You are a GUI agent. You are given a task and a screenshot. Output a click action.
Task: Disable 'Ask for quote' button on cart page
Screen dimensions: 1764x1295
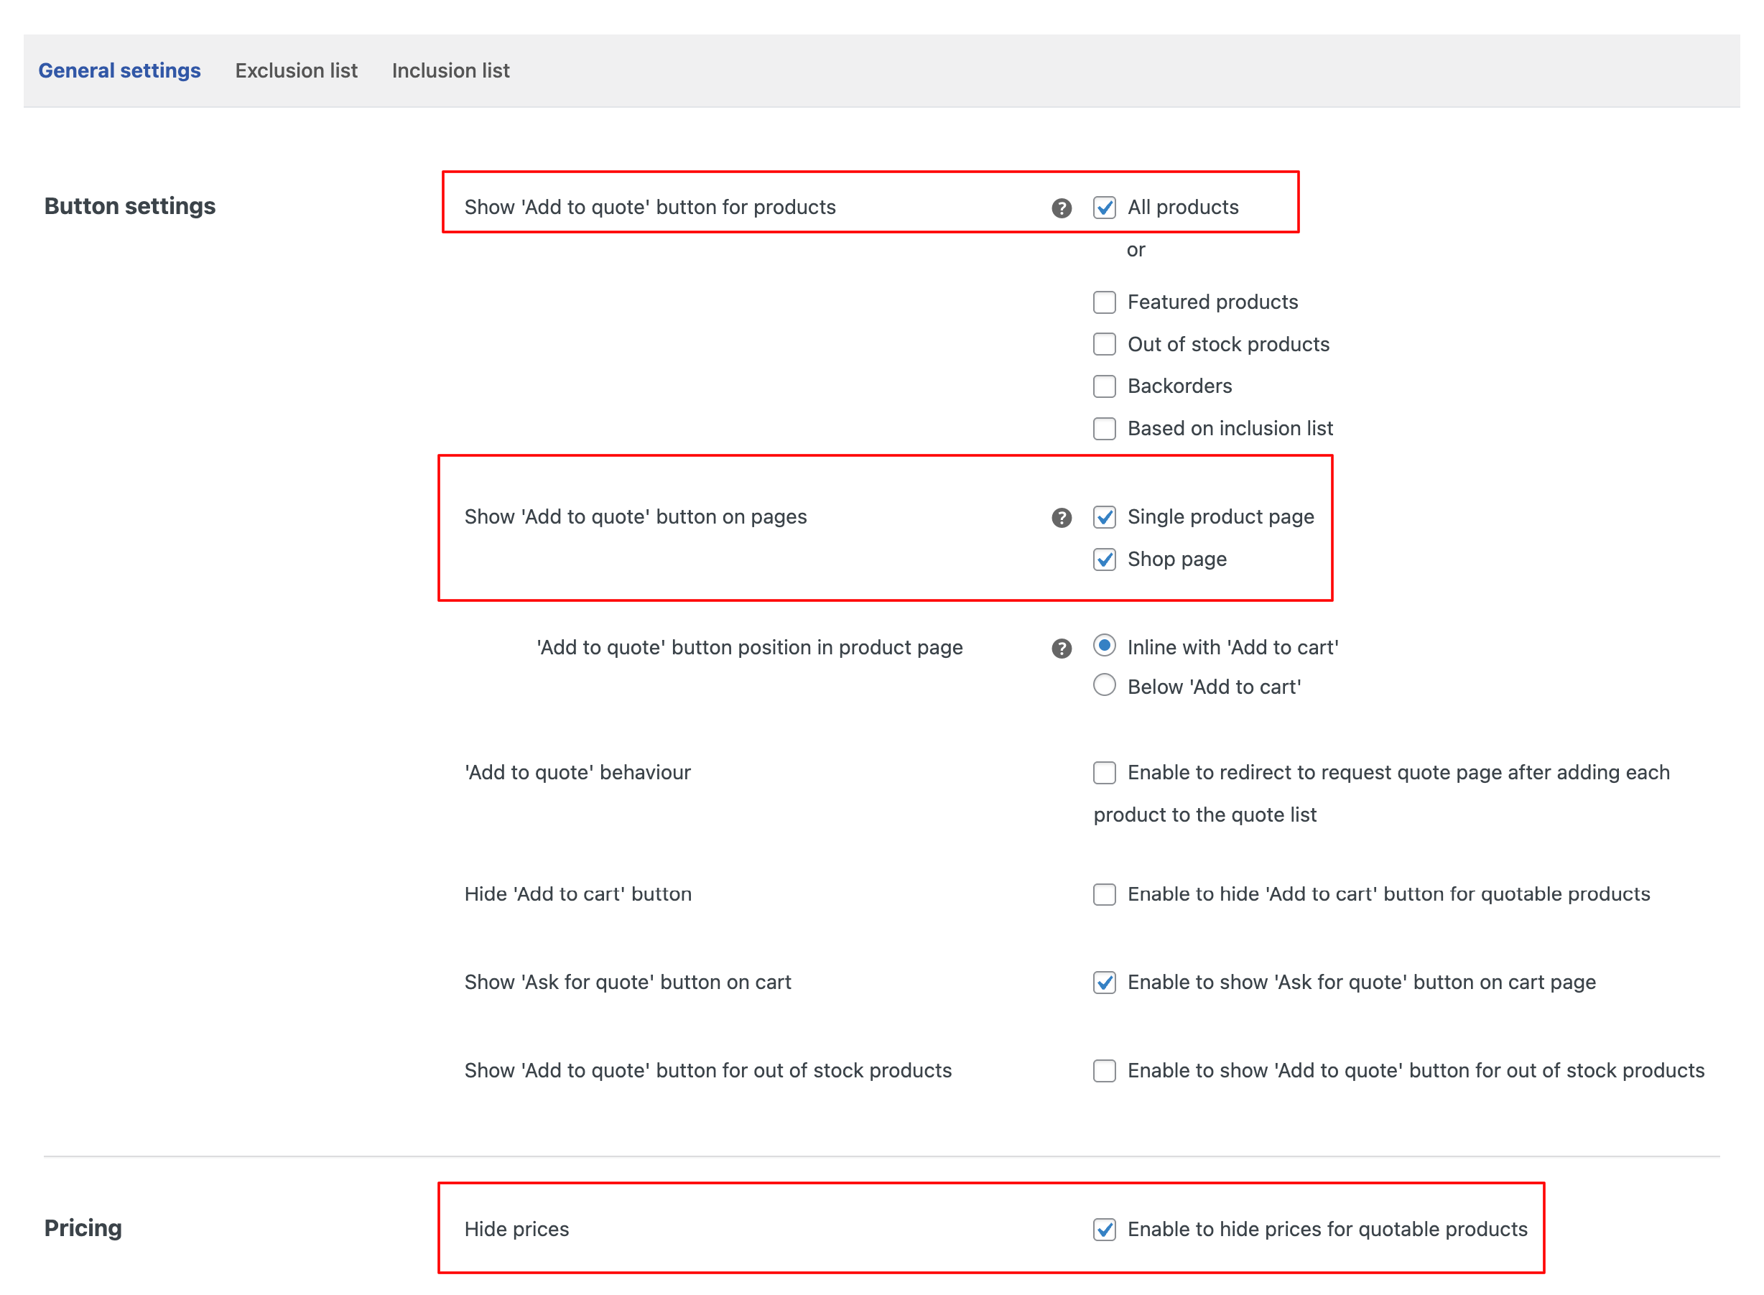[1104, 983]
